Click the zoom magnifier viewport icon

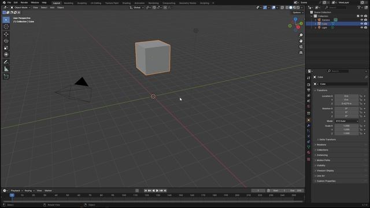coord(301,35)
